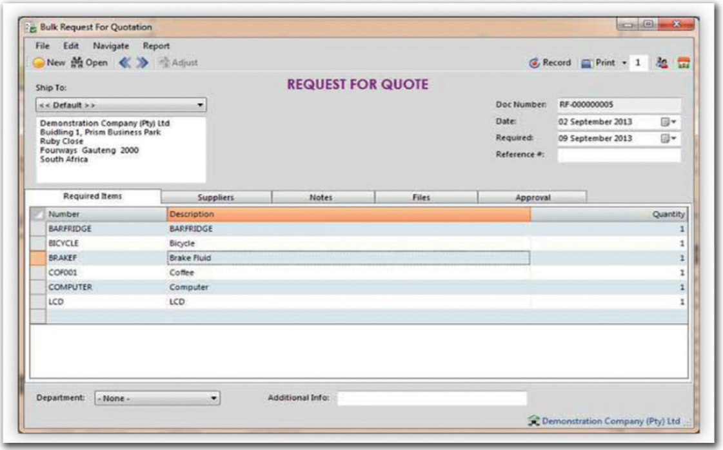Click the users icon beside print copies
This screenshot has width=723, height=450.
point(663,63)
